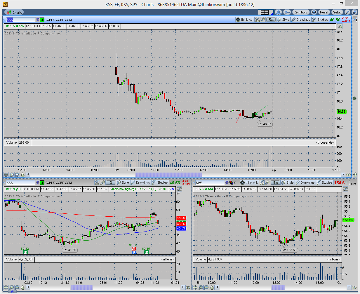
Task: Open Drawings menu in top KSS chart
Action: [x=301, y=20]
